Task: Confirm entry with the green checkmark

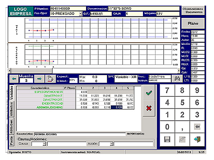Action: [149, 93]
